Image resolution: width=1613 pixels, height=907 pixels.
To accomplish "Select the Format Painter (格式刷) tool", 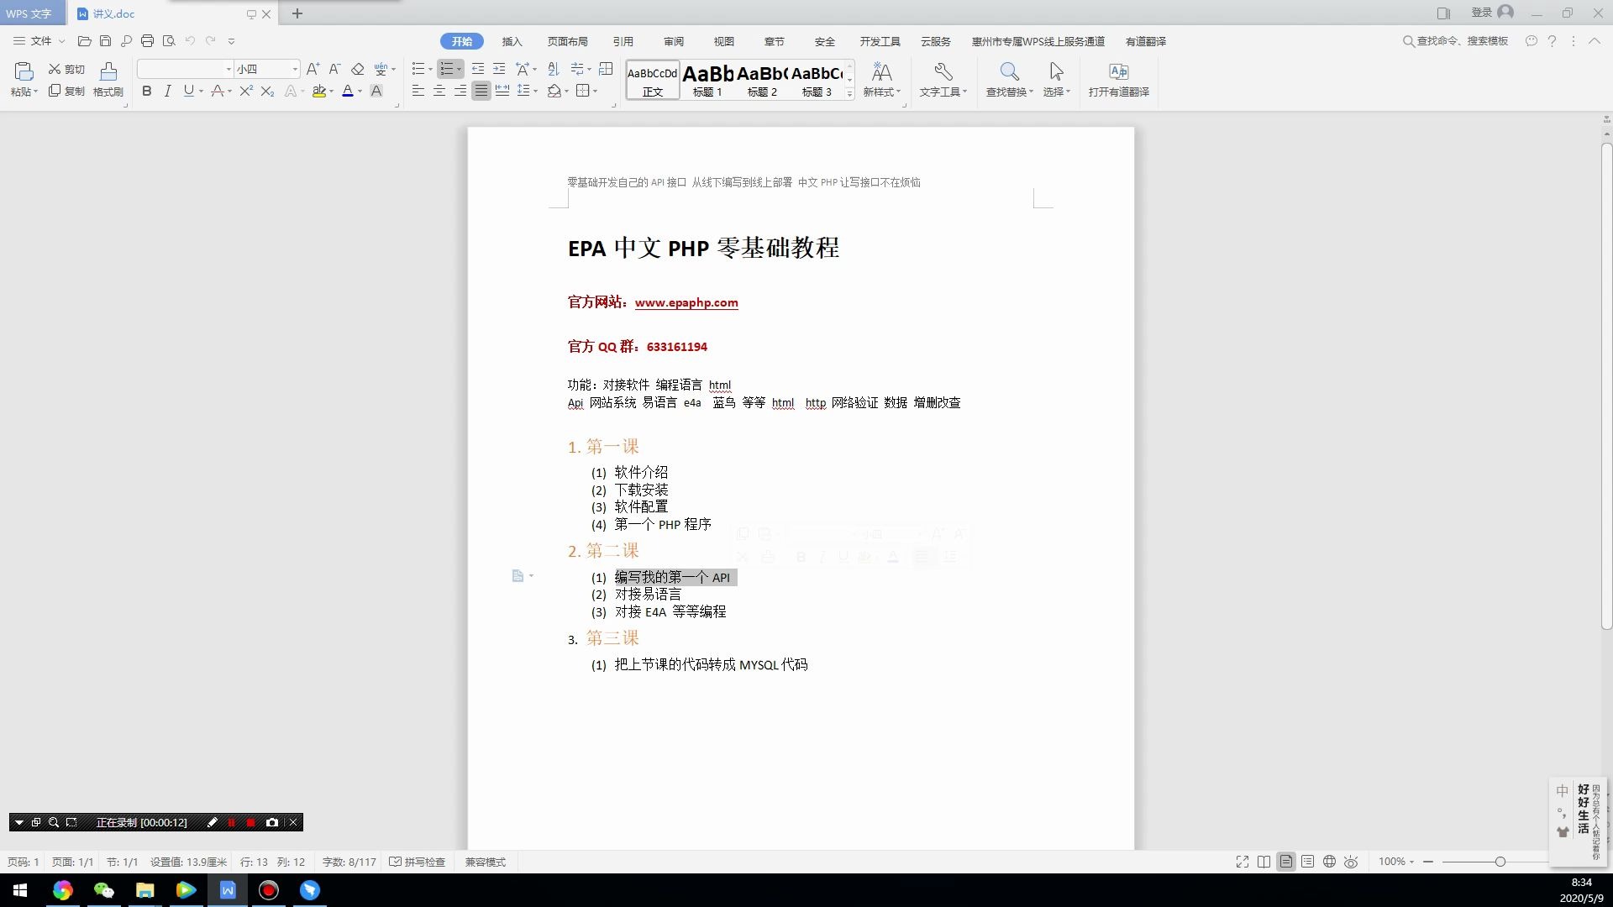I will point(108,80).
